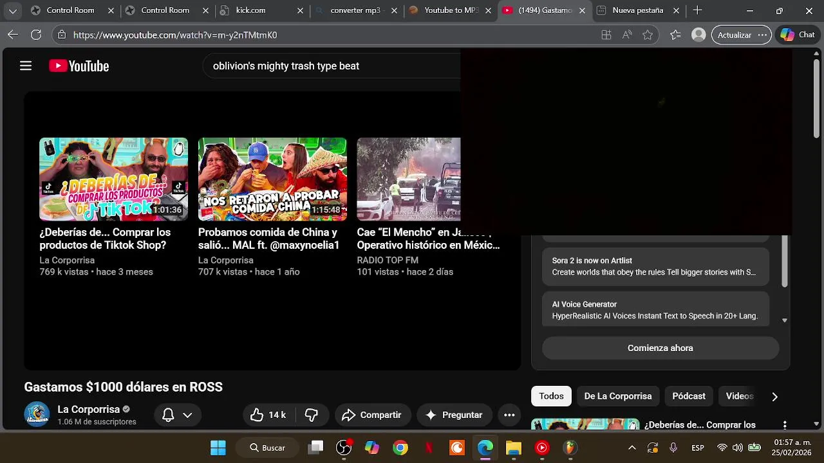
Task: Open Copilot Chat in Edge
Action: (x=798, y=35)
